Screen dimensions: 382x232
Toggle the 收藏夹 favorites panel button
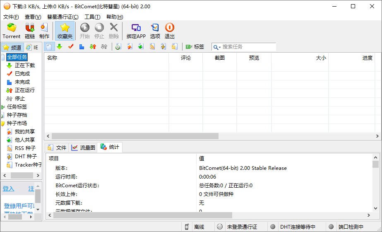(x=65, y=31)
